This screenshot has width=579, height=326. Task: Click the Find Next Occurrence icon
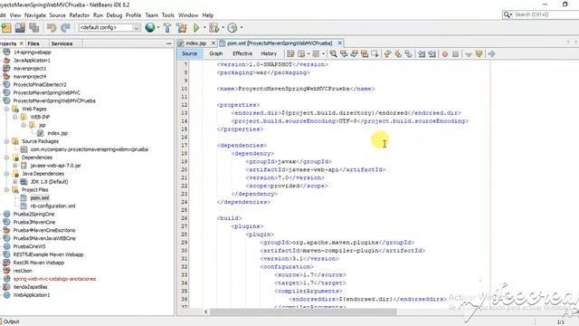coord(354,54)
